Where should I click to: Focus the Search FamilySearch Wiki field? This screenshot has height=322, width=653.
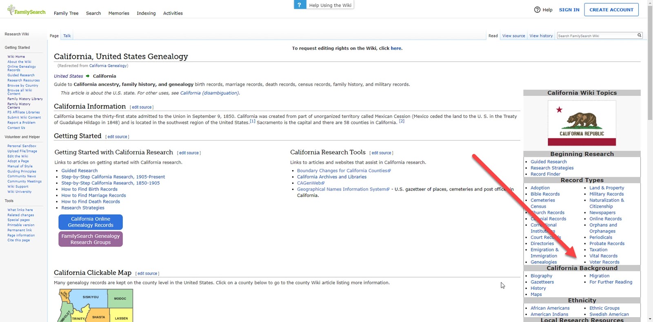tap(597, 36)
